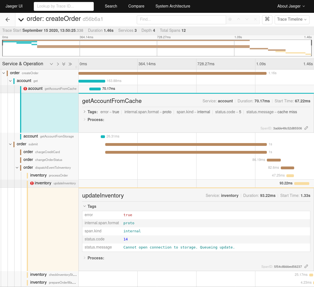
Task: Jump to next search result arrow
Action: [x=247, y=19]
